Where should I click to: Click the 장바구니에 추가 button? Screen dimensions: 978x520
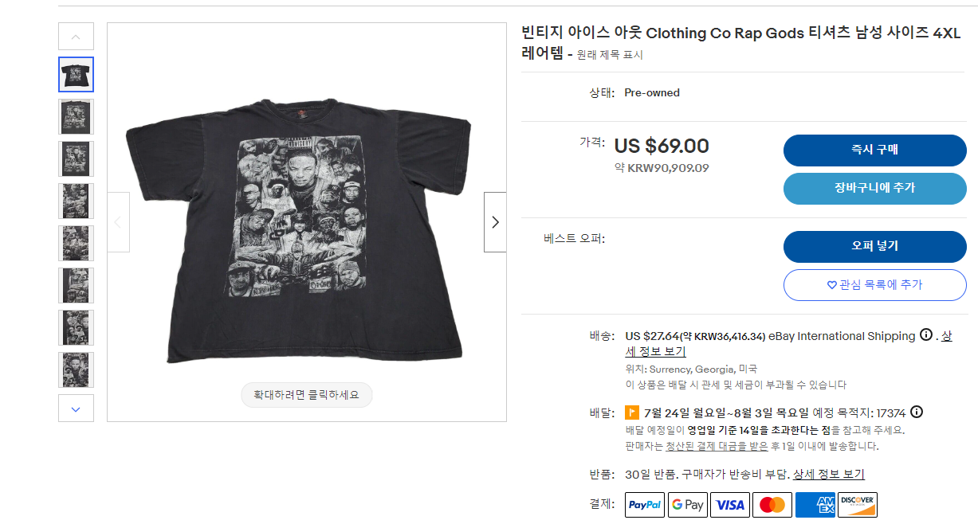pyautogui.click(x=874, y=189)
